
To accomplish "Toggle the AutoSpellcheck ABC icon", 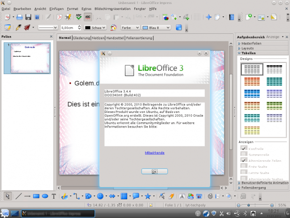I will pyautogui.click(x=88, y=17).
